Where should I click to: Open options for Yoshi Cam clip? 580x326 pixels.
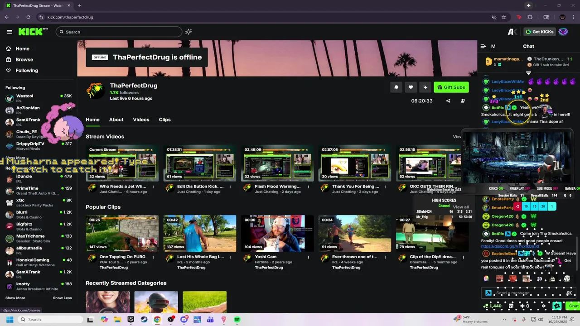click(308, 257)
